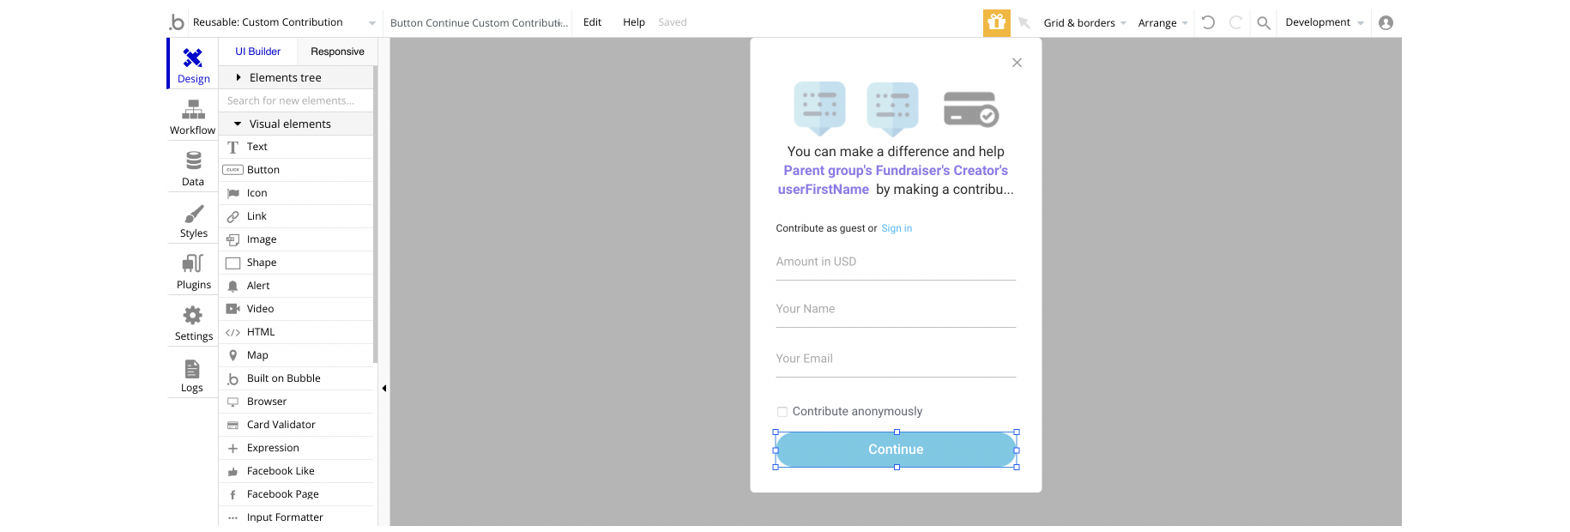The width and height of the screenshot is (1570, 532).
Task: Open the Styles brush icon
Action: pyautogui.click(x=194, y=214)
